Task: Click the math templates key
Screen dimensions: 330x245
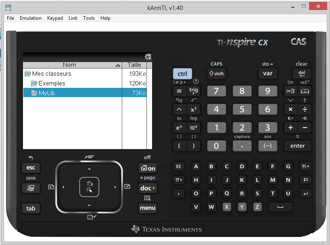Action: click(290, 91)
